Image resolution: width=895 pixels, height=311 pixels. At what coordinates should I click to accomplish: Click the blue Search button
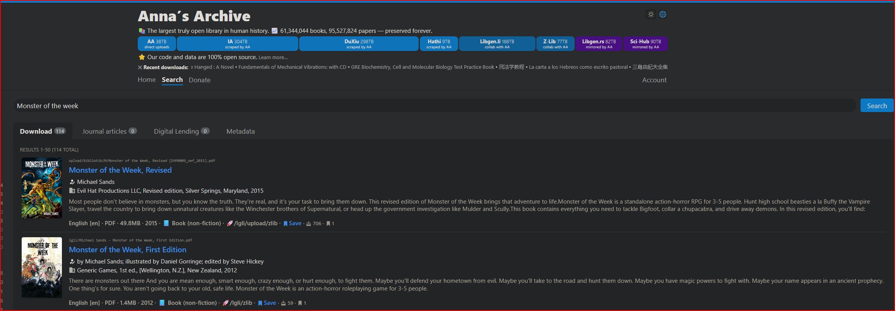[877, 106]
